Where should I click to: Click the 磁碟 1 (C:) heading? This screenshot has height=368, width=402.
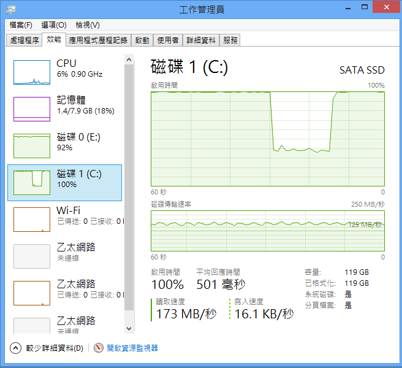189,67
